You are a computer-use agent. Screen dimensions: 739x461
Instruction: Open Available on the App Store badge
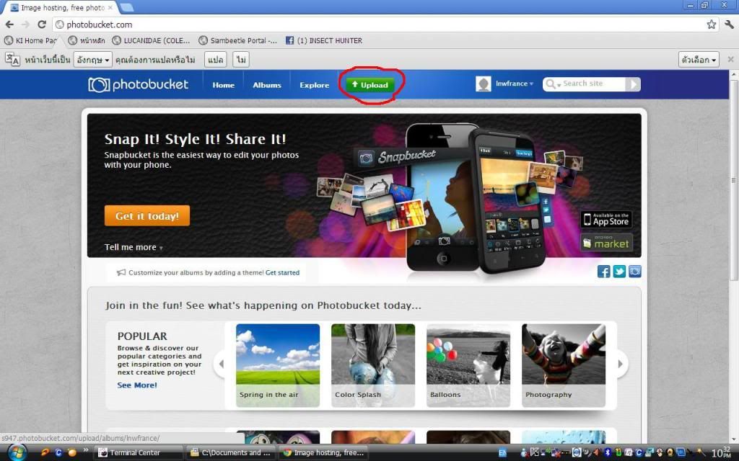(606, 219)
